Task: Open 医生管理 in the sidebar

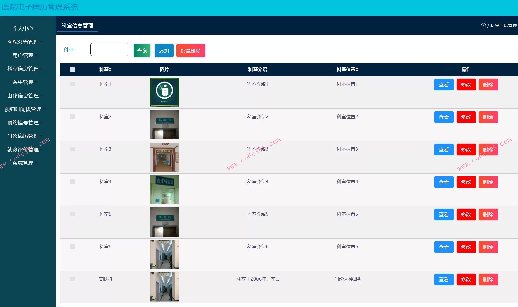Action: [23, 82]
